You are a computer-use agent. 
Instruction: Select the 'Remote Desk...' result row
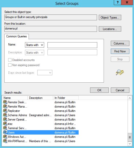(41, 102)
